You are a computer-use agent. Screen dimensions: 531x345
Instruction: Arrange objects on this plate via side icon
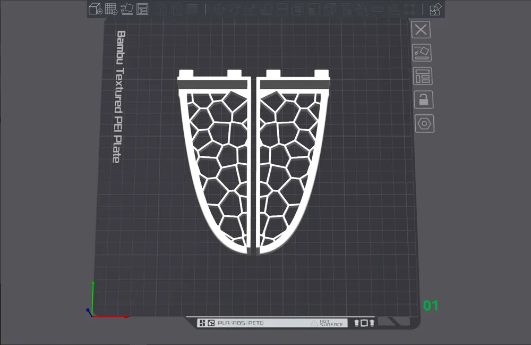tap(423, 76)
